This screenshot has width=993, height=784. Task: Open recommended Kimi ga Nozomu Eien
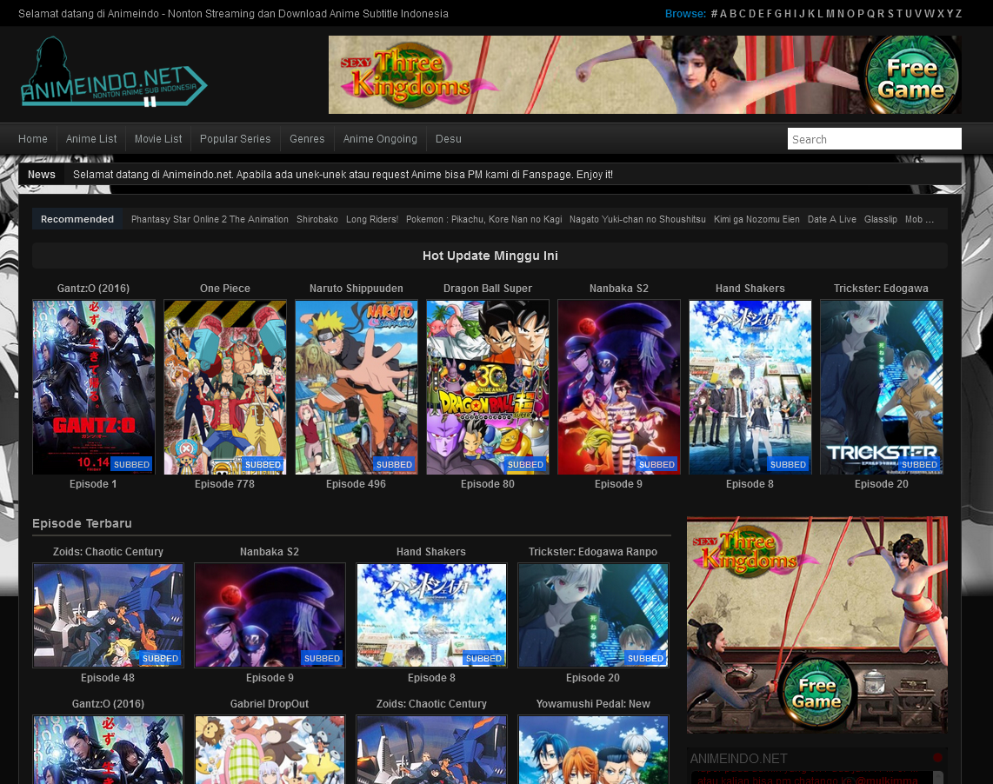(x=756, y=219)
